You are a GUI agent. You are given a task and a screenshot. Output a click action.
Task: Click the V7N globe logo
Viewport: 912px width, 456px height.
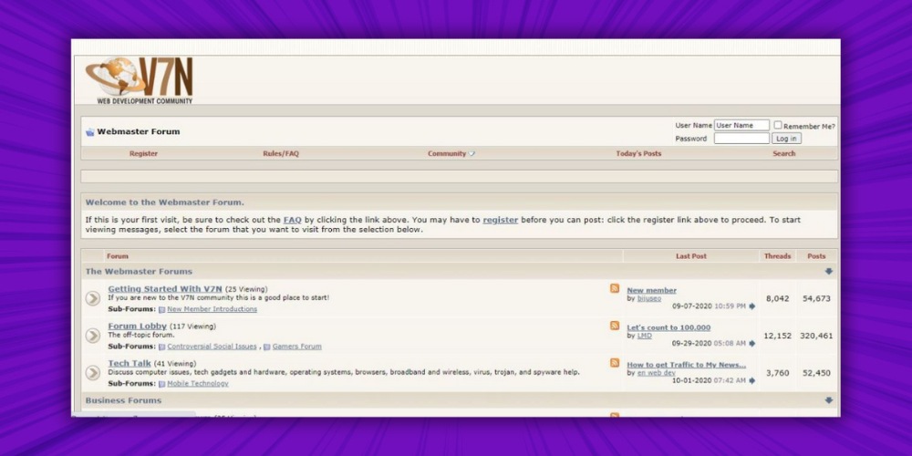[139, 81]
